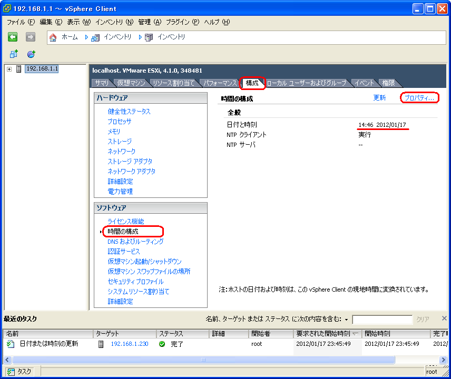Switch to the パフォーマンス tab
Screen dimensions: 451x379
(x=220, y=83)
